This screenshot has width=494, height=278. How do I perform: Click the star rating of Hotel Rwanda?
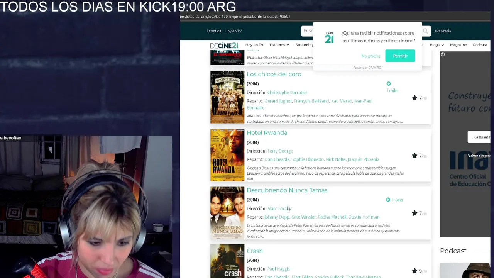(419, 156)
